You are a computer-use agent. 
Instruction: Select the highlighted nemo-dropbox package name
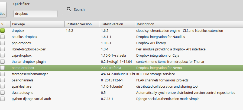coord(23,68)
